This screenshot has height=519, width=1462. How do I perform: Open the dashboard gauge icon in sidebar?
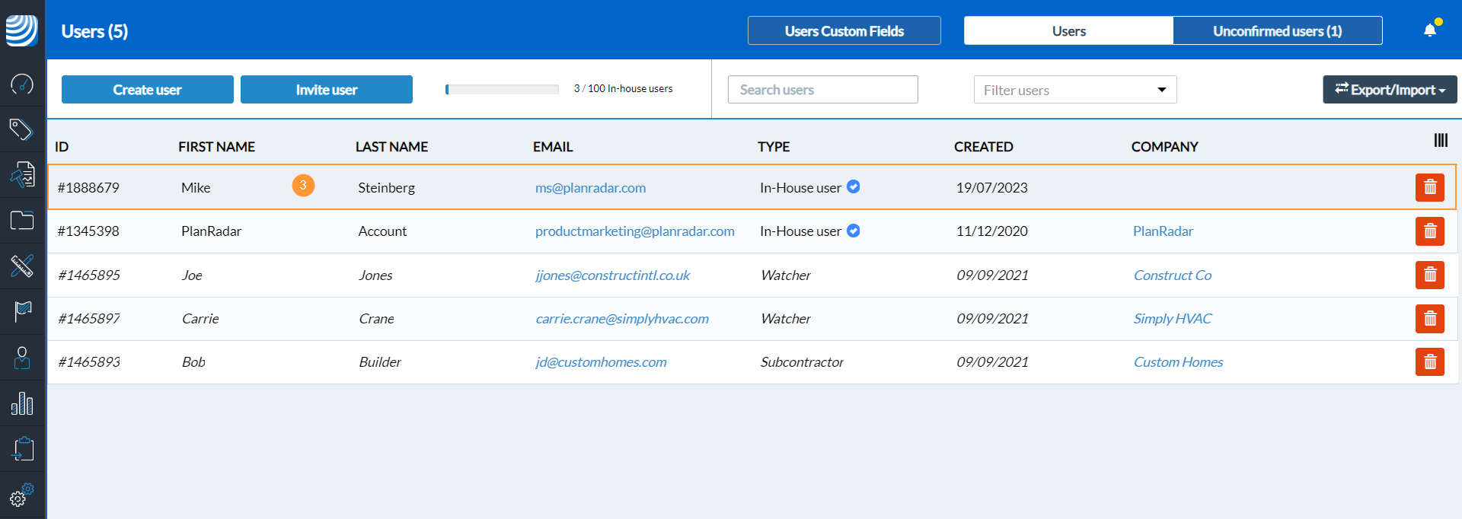tap(22, 84)
